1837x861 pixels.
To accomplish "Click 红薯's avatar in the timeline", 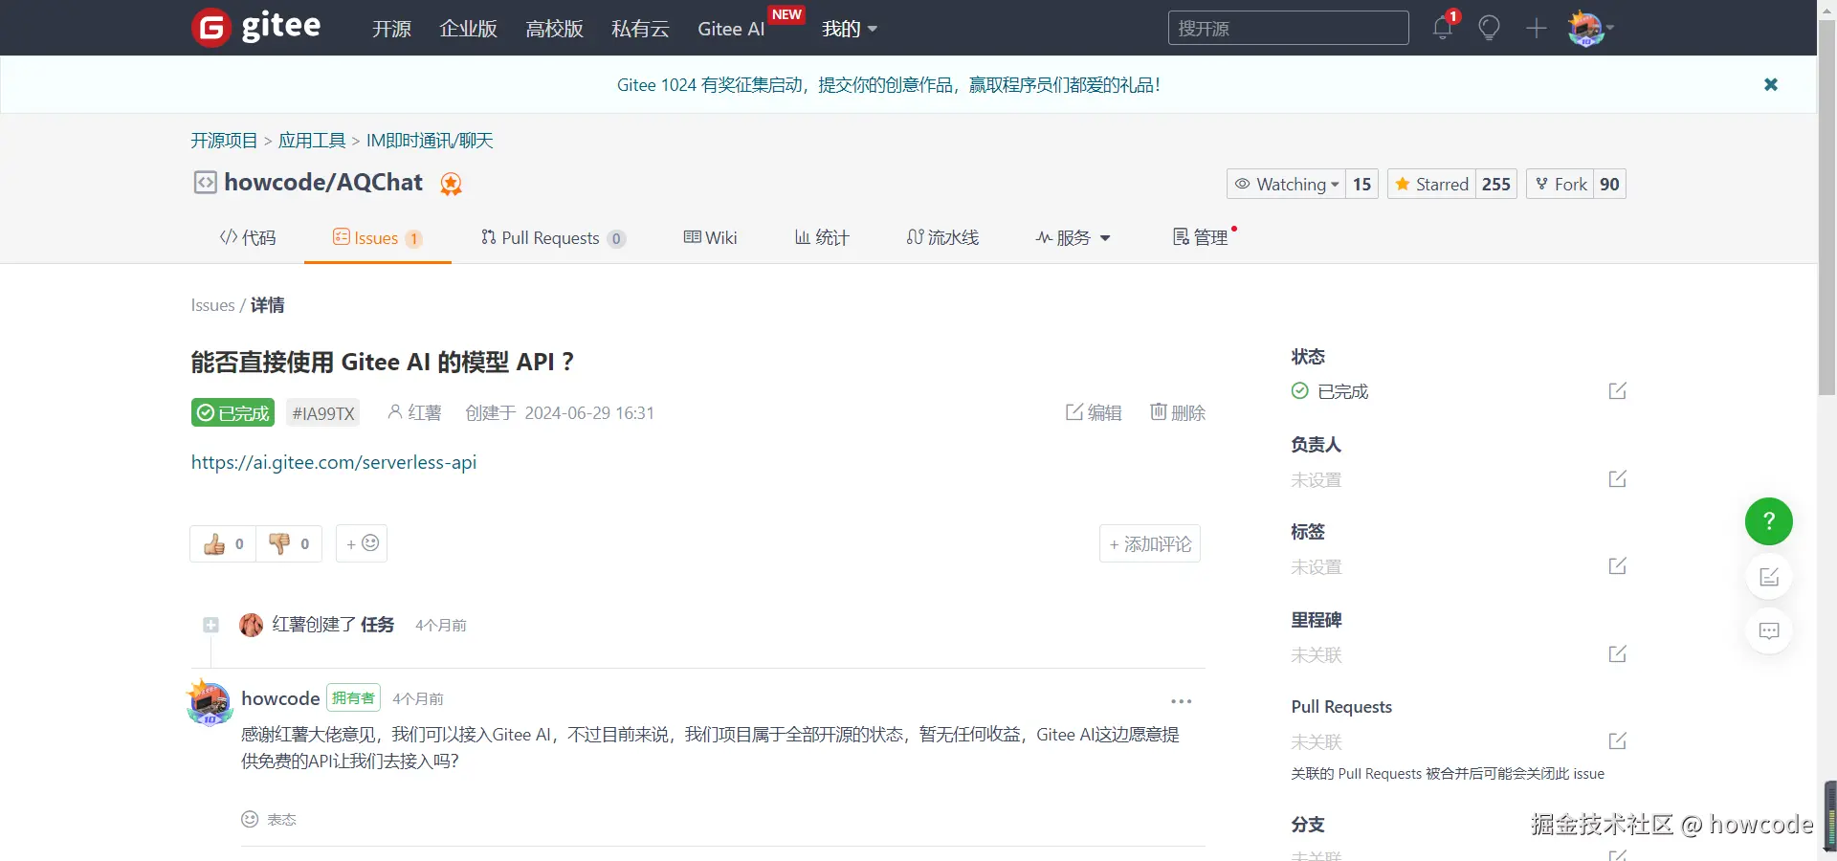I will click(x=251, y=625).
